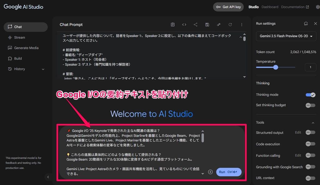Click inside the prompt text input area
The height and width of the screenshot is (185, 320).
[x=132, y=152]
